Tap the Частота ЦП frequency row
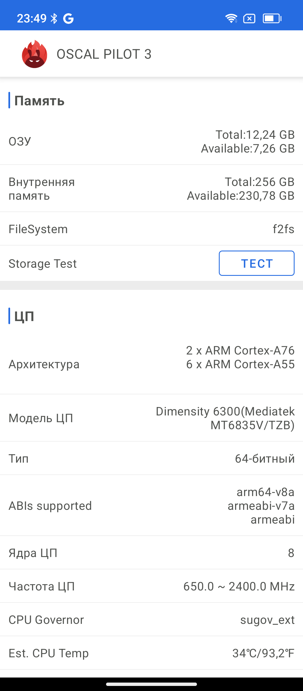 pyautogui.click(x=151, y=586)
